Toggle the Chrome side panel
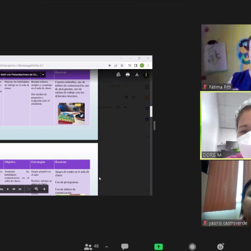 (136, 65)
